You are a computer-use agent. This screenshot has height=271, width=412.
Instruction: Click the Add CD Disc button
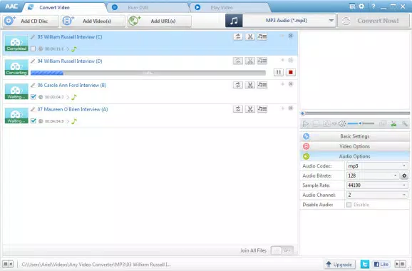pyautogui.click(x=31, y=21)
